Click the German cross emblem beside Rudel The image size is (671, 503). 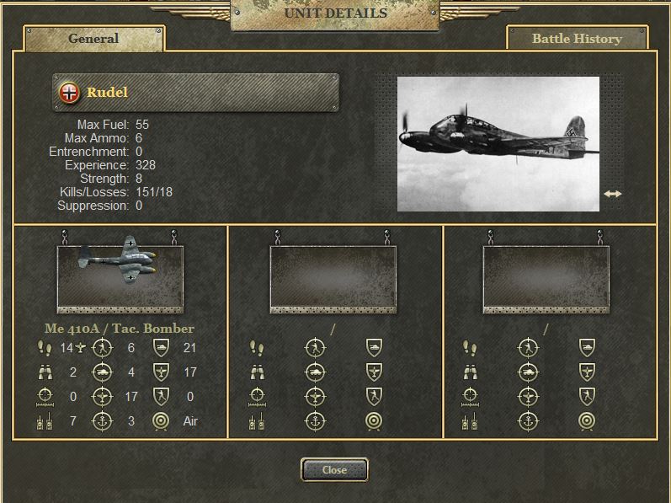69,93
